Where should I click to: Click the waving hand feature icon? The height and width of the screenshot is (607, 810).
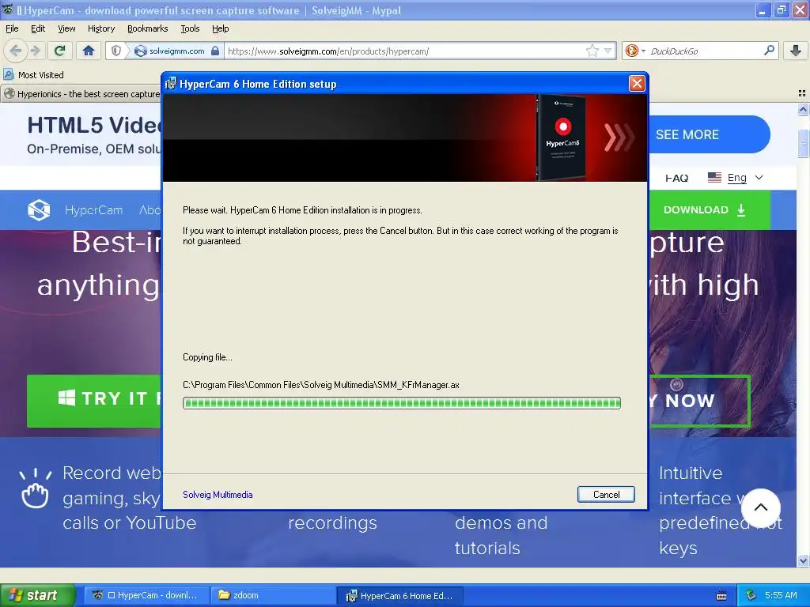click(x=35, y=488)
